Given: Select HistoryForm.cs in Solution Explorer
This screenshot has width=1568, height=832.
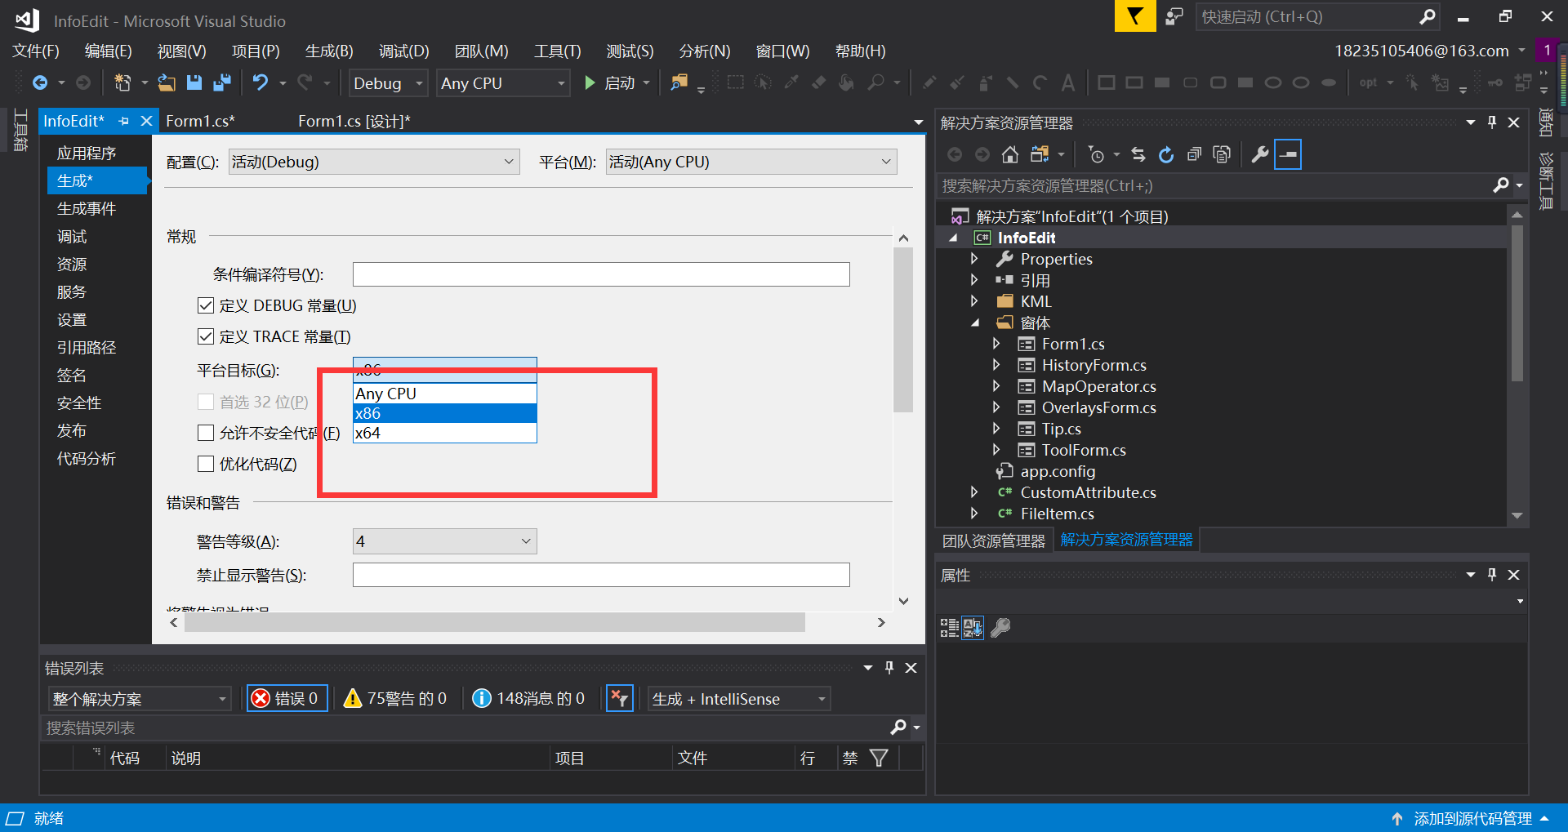Looking at the screenshot, I should [1094, 365].
